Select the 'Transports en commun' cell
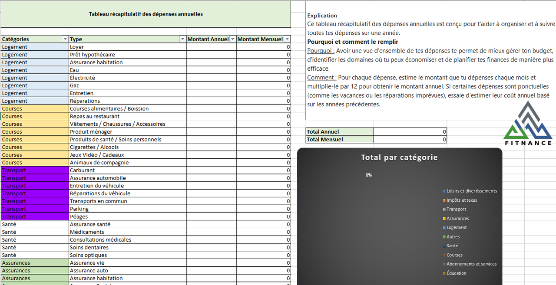 pos(128,201)
